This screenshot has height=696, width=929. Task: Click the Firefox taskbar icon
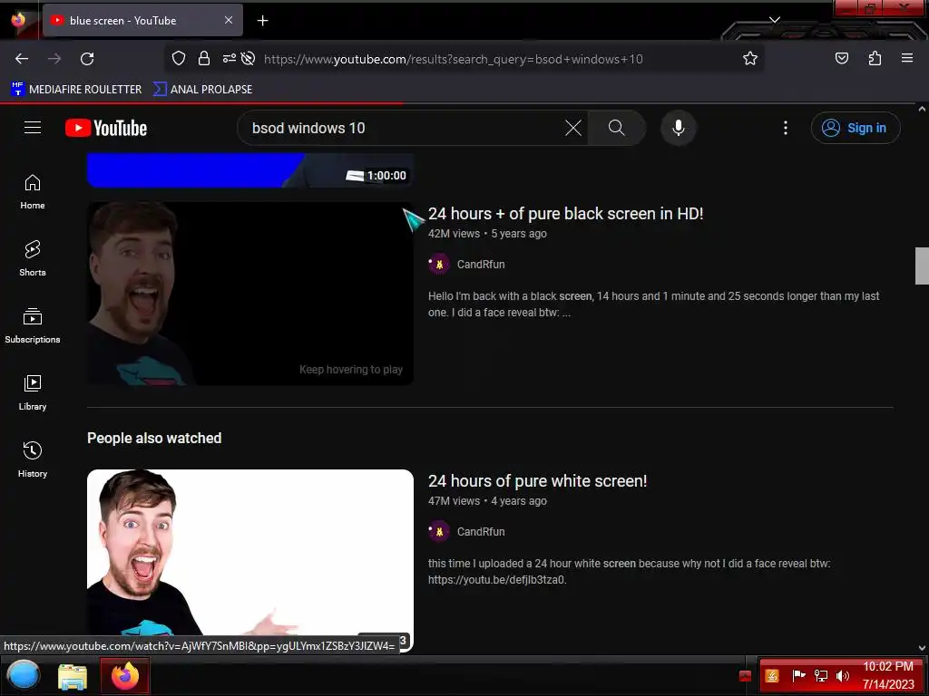[x=125, y=676]
